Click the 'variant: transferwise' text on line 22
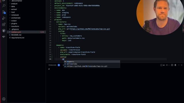 [x=70, y=50]
